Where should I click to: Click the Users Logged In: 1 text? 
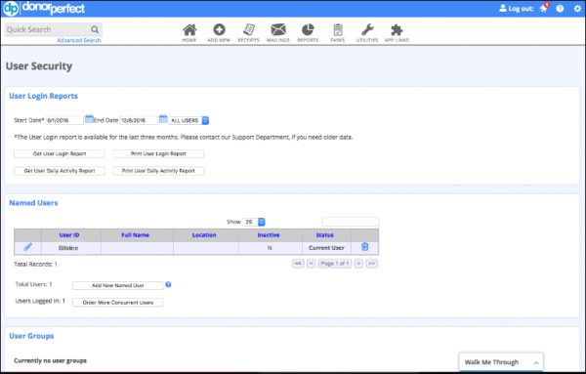coord(40,301)
